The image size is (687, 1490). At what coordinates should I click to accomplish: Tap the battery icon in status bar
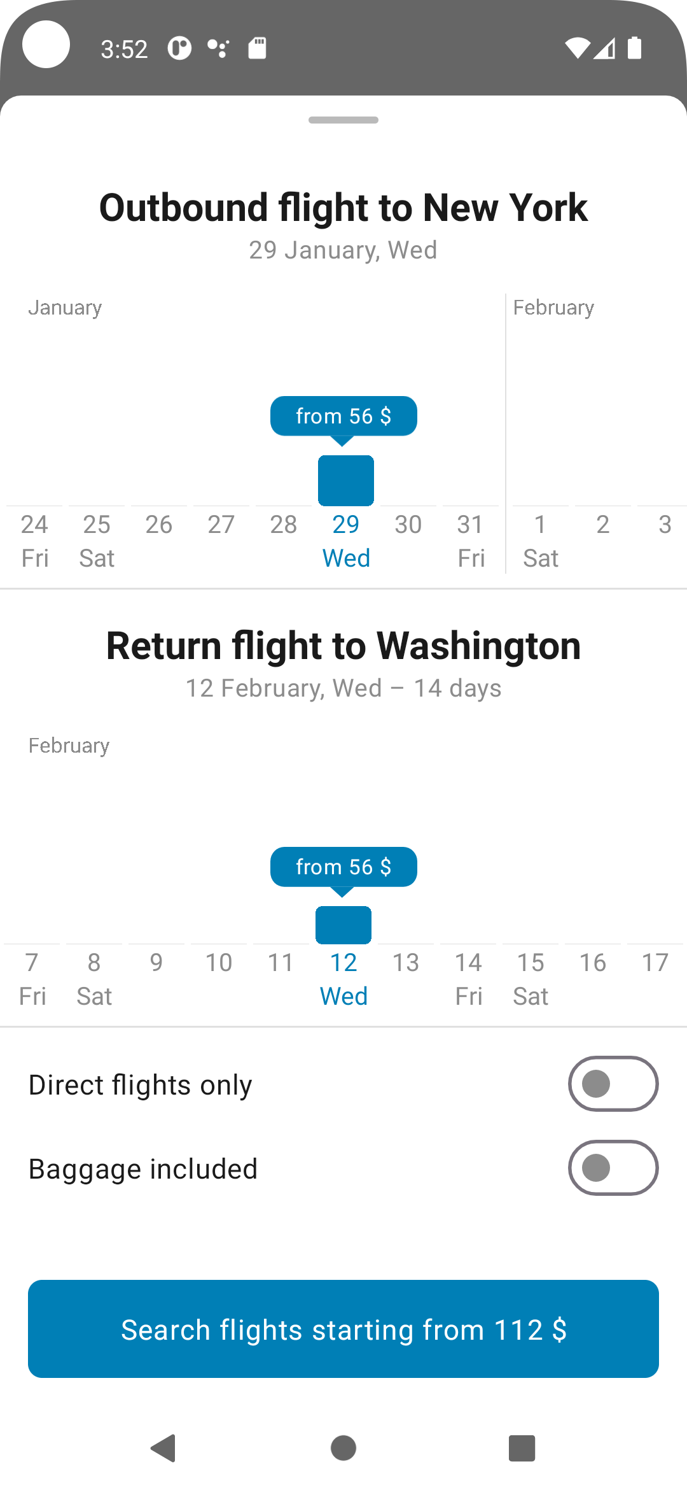click(634, 48)
